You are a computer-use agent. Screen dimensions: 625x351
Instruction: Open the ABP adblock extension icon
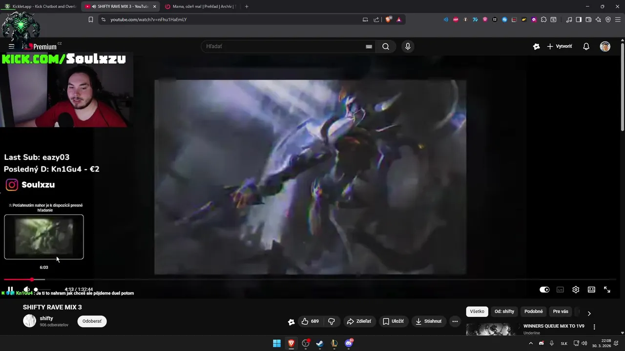(456, 19)
